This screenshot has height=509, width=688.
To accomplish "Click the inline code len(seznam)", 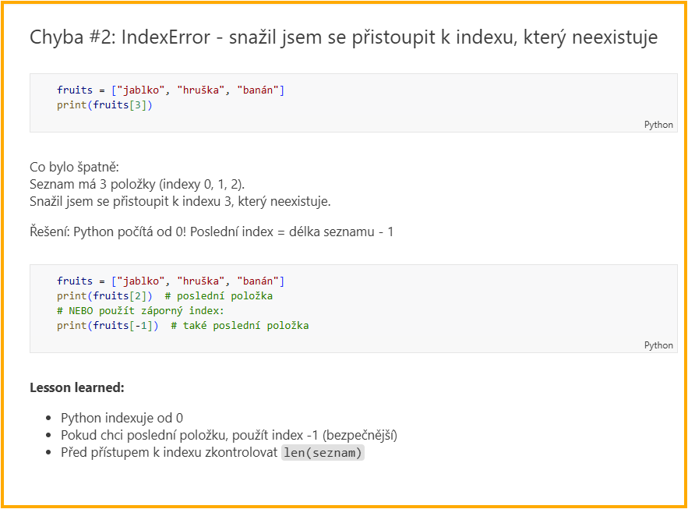I will [x=323, y=453].
